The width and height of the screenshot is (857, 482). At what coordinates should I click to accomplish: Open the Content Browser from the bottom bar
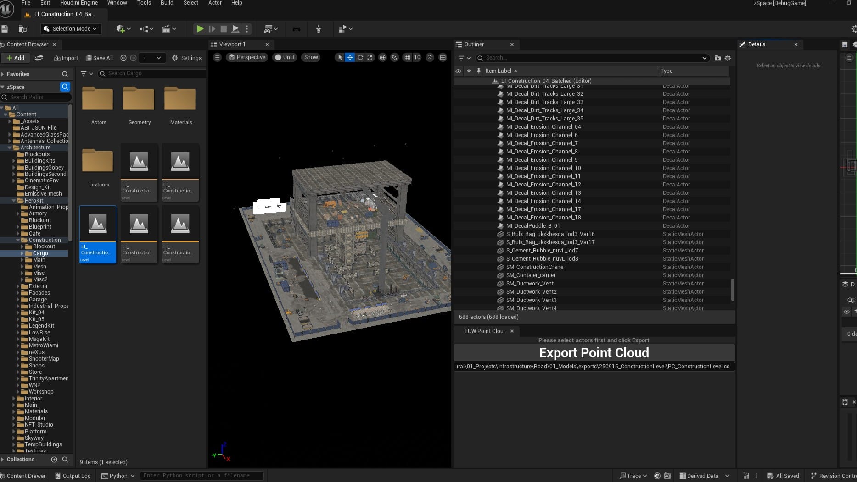(23, 476)
